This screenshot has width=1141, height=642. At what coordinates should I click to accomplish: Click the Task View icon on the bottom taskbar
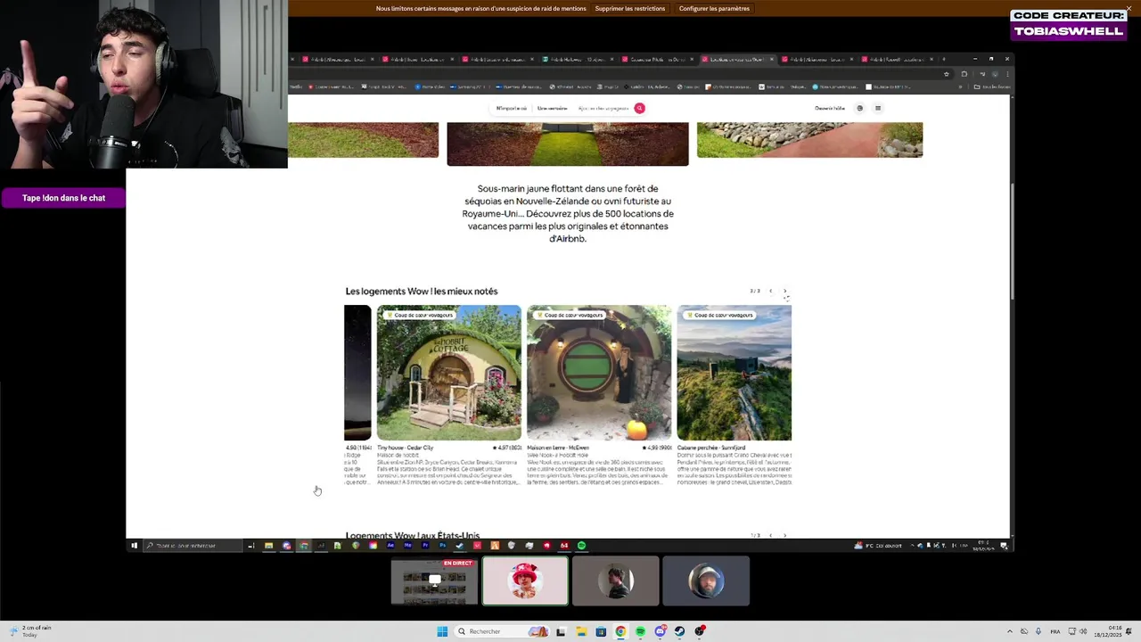(x=561, y=631)
